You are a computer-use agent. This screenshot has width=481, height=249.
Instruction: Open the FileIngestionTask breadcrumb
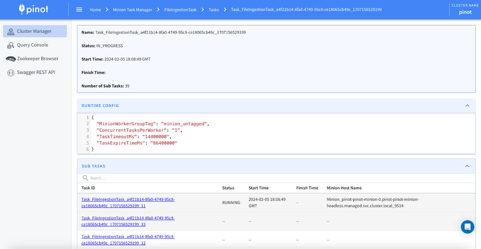180,10
